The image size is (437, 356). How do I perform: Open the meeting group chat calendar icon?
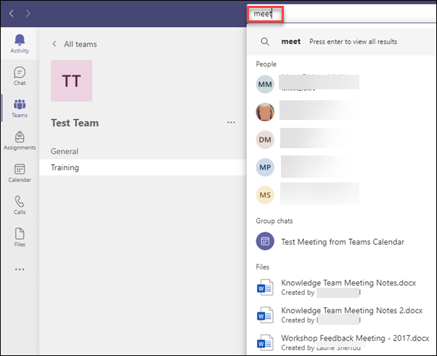[x=265, y=241]
